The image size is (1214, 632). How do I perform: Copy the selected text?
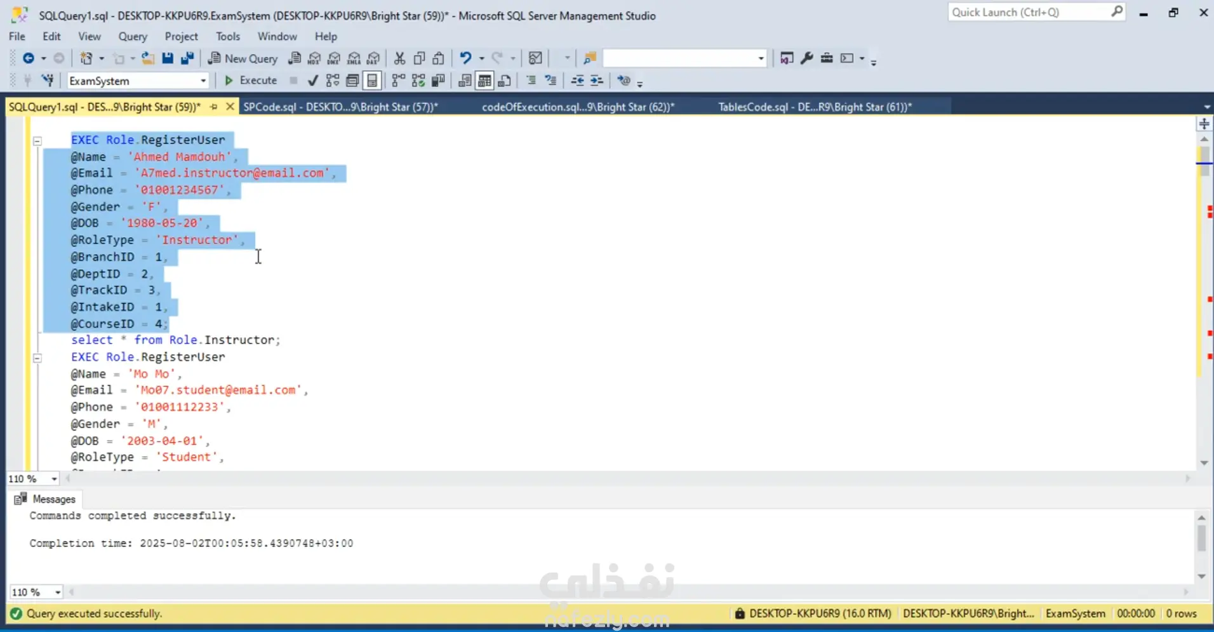tap(419, 58)
